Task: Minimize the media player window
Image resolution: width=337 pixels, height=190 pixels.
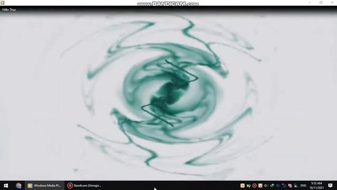Action: click(x=310, y=3)
